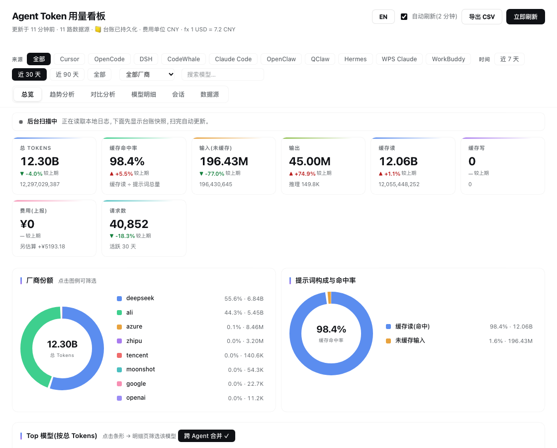Click the 缓存命中率 98.4% card value
Image resolution: width=557 pixels, height=448 pixels.
coord(127,161)
